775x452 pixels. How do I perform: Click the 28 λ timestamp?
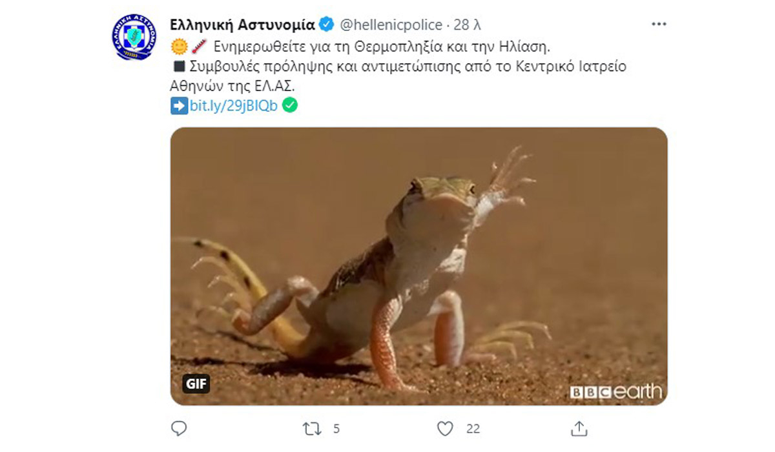(468, 25)
